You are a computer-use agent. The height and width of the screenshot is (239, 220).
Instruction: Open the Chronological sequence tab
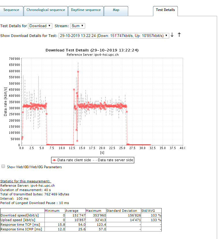(x=46, y=10)
